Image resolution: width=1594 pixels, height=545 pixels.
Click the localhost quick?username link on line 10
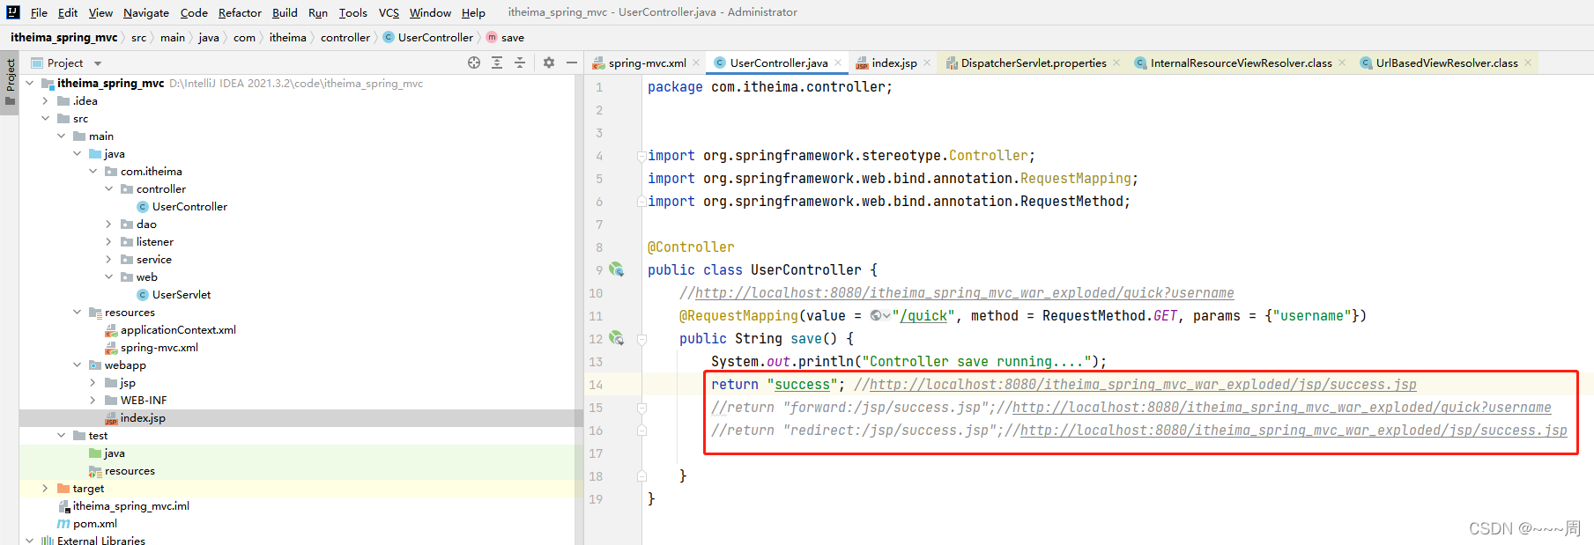pos(964,293)
